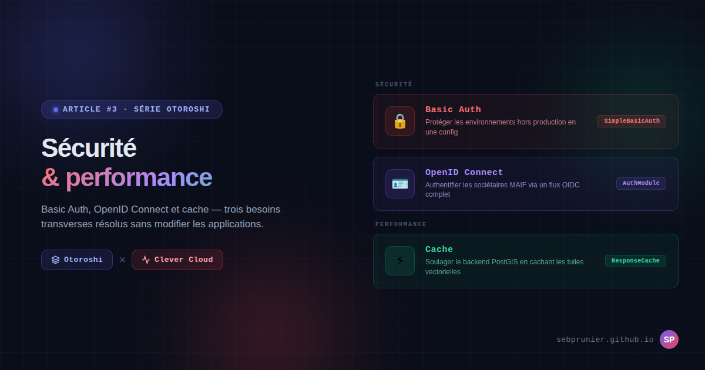
Task: Click the OpenID Connect card title
Action: (464, 173)
